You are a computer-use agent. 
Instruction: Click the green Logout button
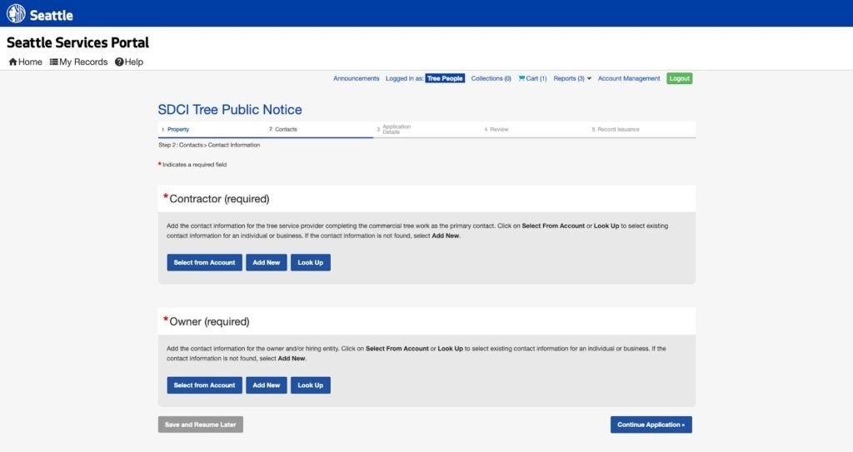pyautogui.click(x=679, y=78)
